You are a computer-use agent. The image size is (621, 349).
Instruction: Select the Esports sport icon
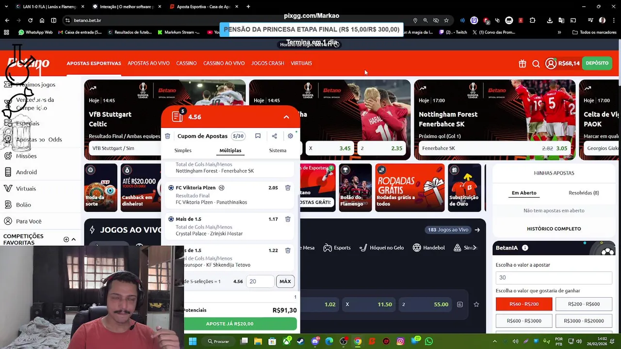tap(337, 248)
